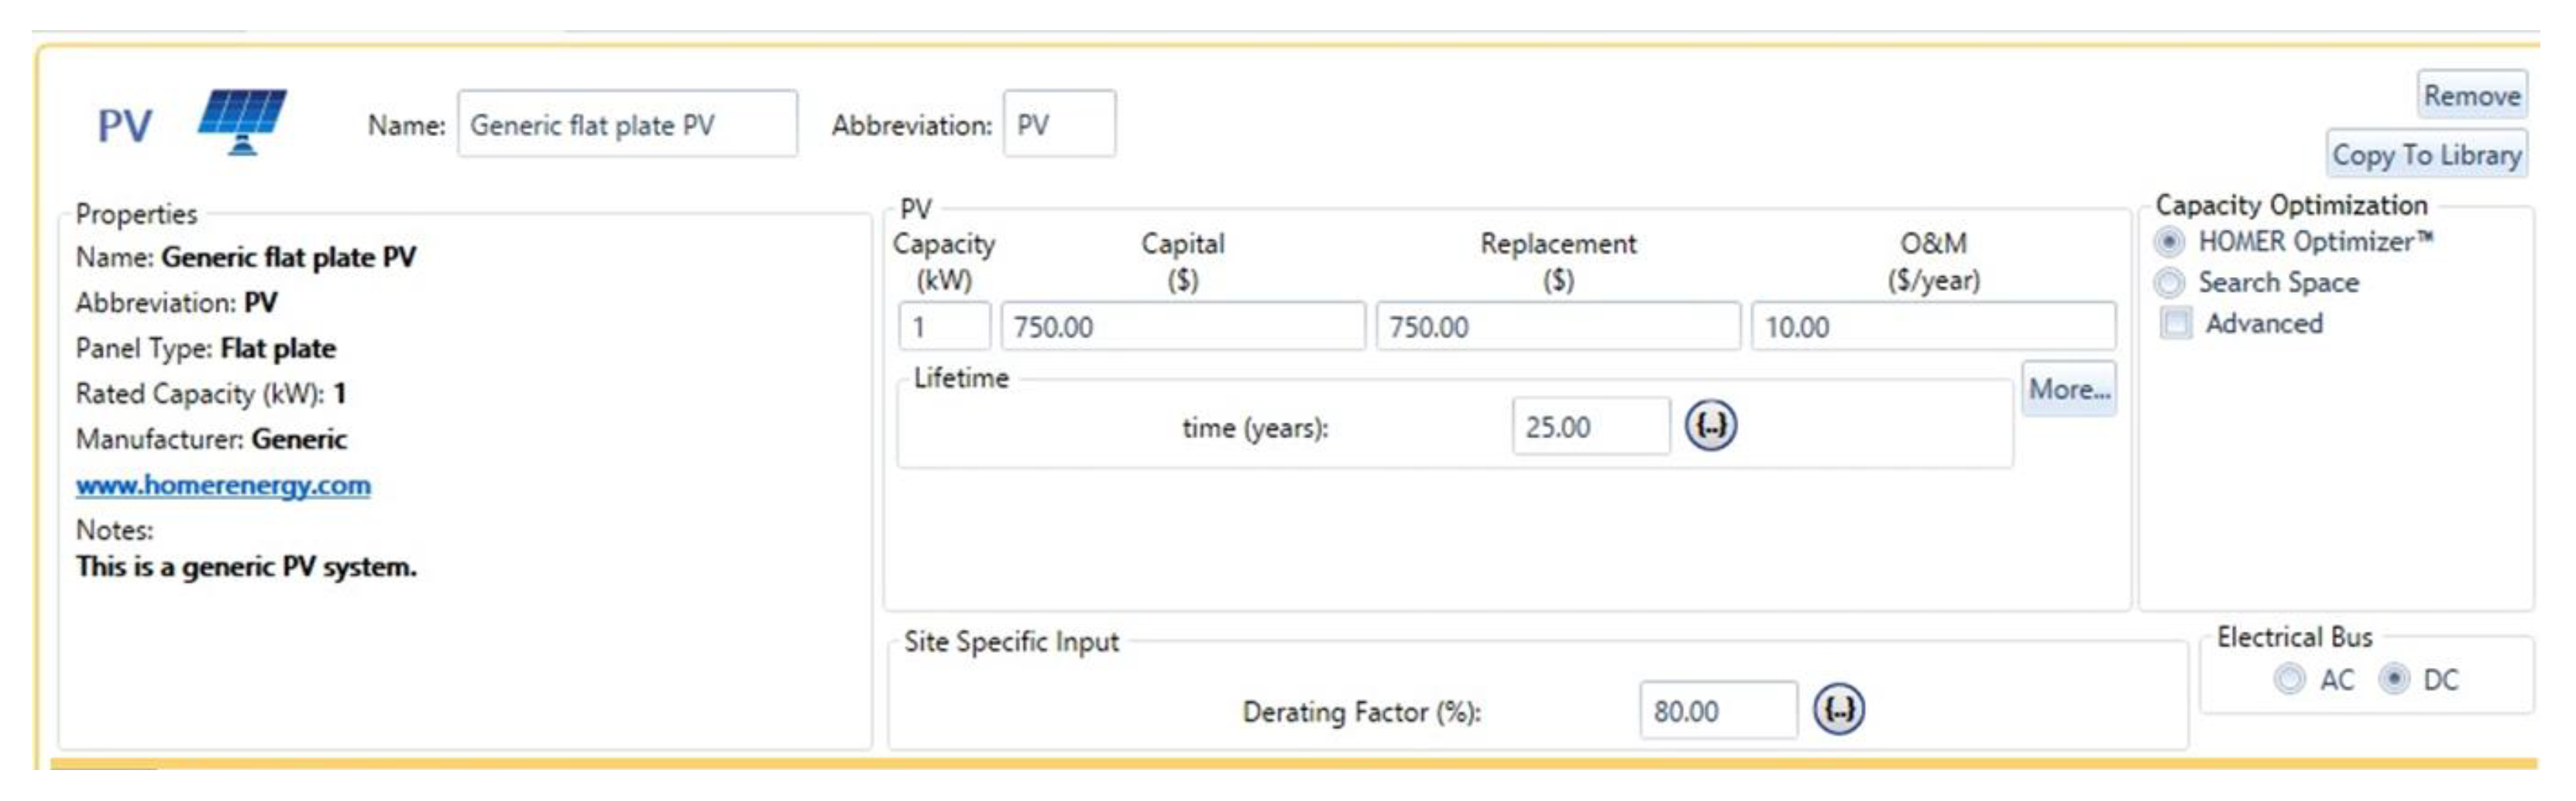Click the Remove button

pyautogui.click(x=2471, y=96)
